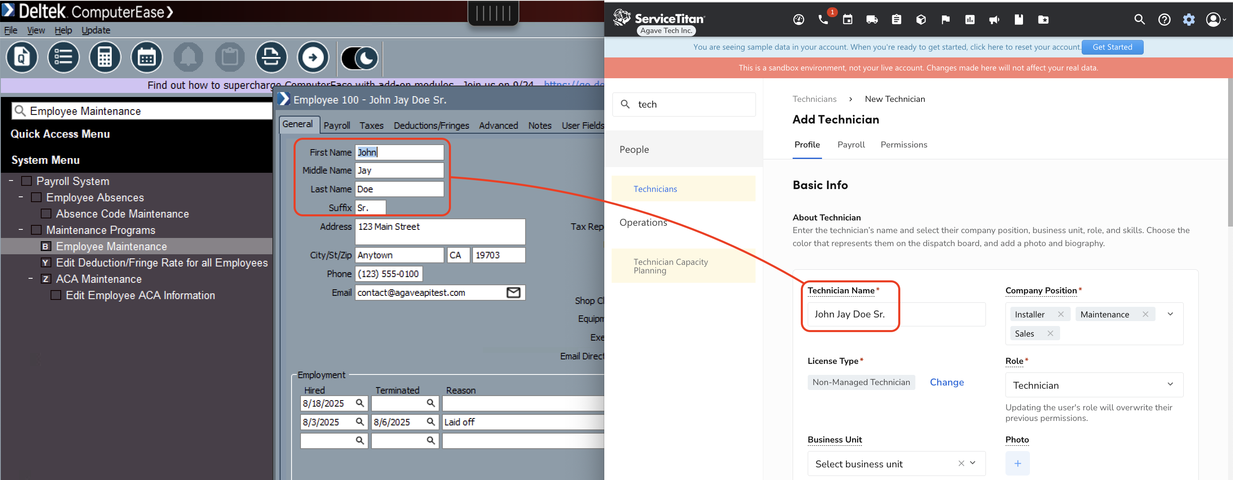Check the Maintenance Programs checkbox
Screen dimensions: 1233x480
(36, 230)
